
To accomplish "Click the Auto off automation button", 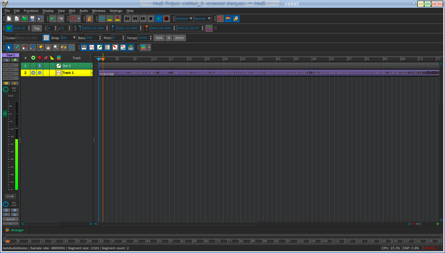I will (10, 219).
